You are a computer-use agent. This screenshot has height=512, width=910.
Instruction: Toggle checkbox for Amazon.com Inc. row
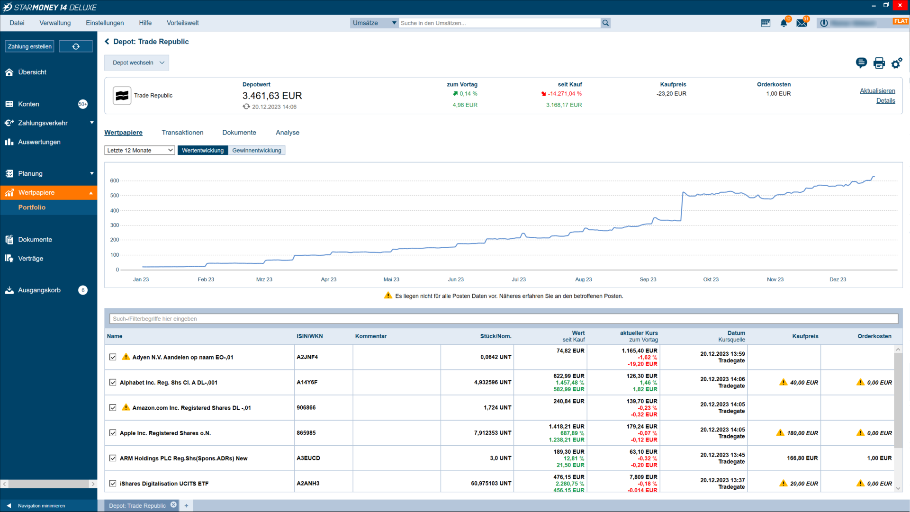(x=113, y=407)
